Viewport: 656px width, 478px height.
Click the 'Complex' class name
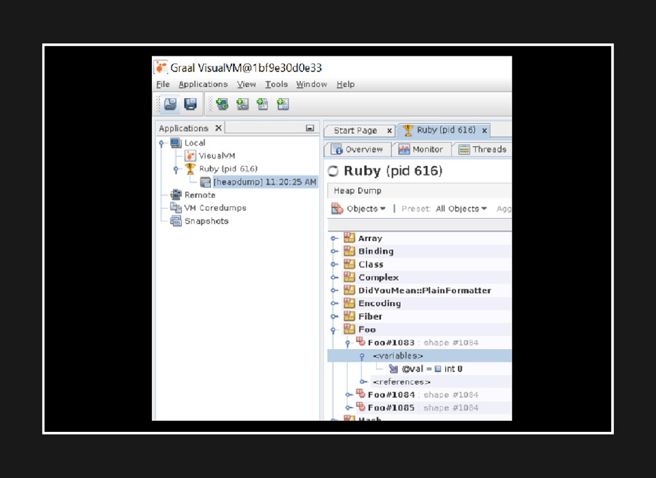tap(378, 277)
